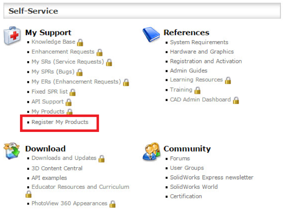Open the Register My Products link

(60, 122)
